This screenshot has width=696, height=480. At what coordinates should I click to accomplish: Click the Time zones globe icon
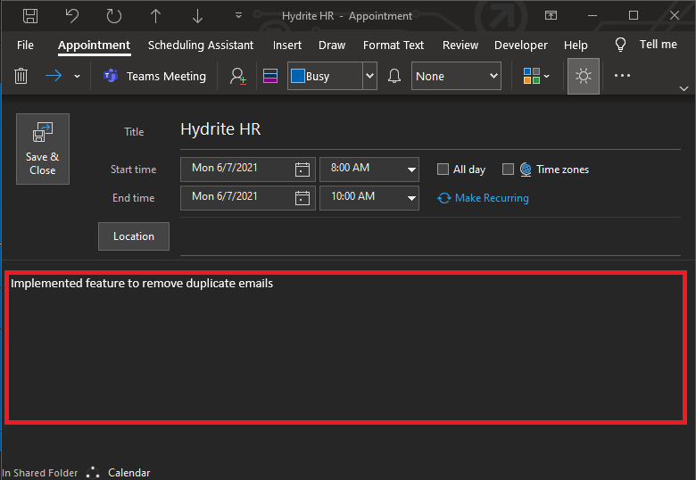coord(526,170)
